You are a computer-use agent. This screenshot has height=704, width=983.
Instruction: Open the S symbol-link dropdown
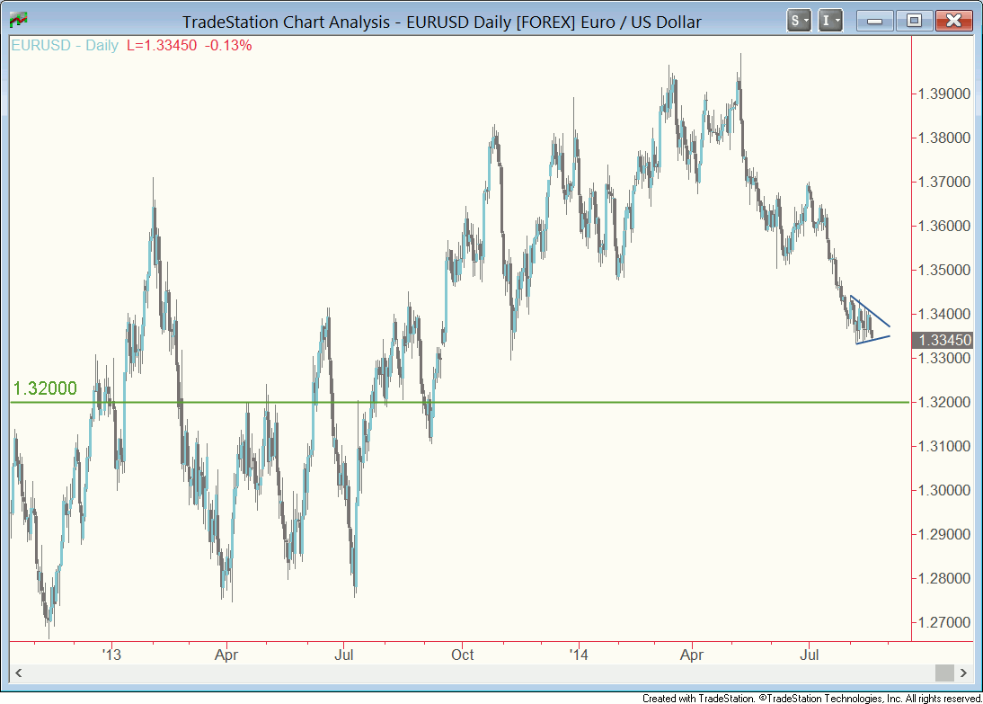[799, 21]
